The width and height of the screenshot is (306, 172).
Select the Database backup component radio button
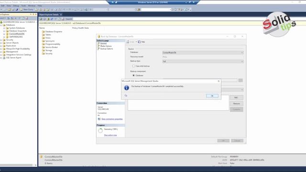tap(134, 75)
